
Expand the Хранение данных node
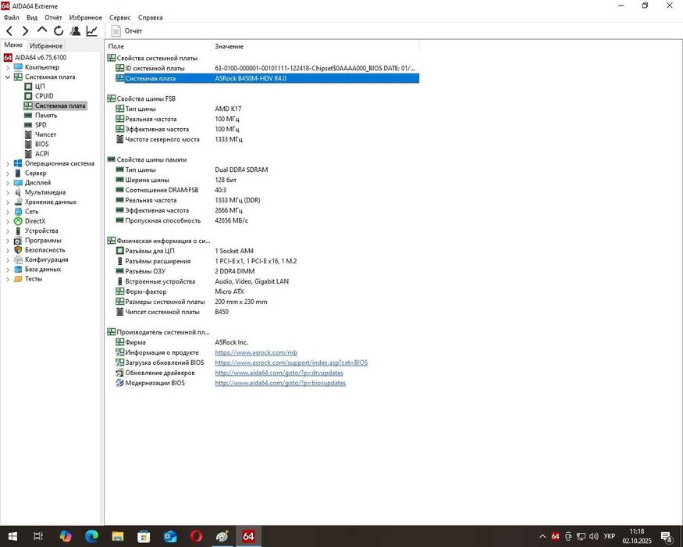pyautogui.click(x=8, y=202)
